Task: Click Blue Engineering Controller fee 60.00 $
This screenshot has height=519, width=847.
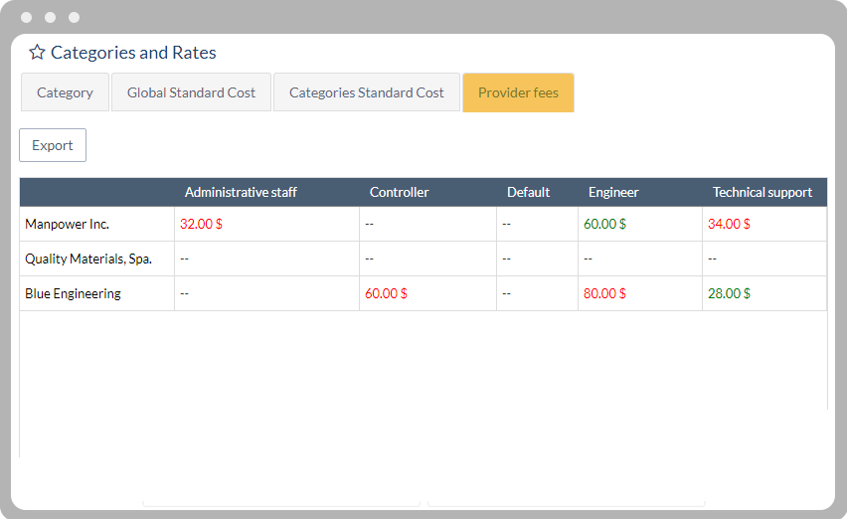Action: click(386, 293)
